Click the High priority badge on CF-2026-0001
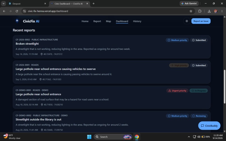 (x=179, y=65)
